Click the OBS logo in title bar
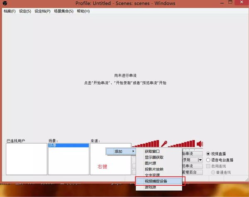Viewport: 249px width, 197px height. (x=5, y=3)
